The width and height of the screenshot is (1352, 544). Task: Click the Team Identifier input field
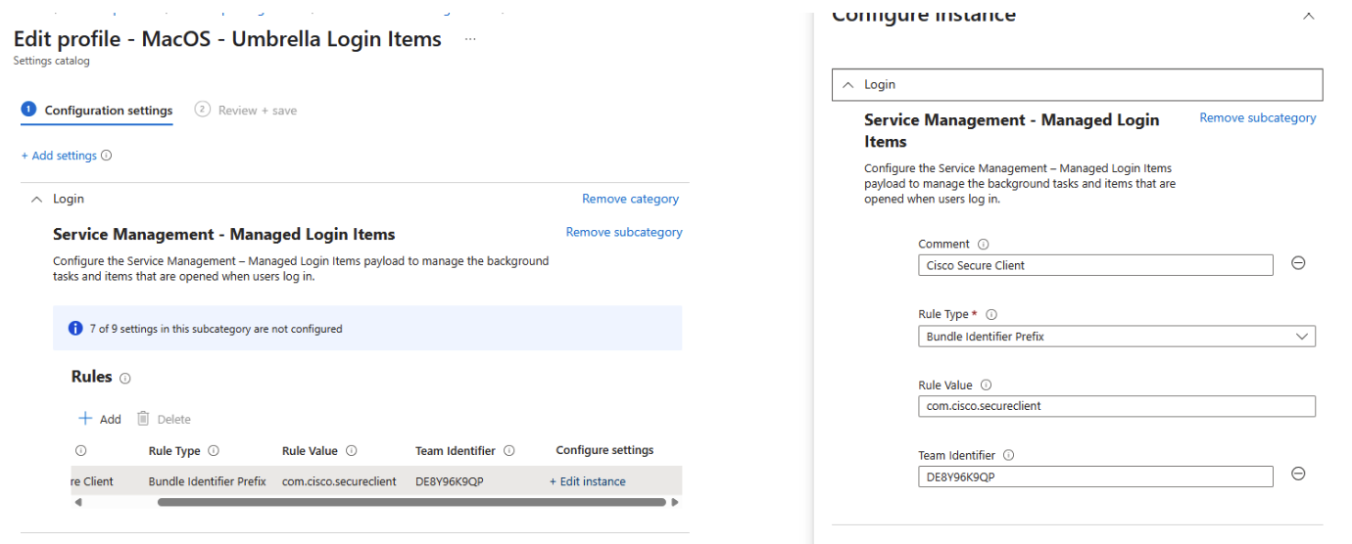pos(1095,476)
